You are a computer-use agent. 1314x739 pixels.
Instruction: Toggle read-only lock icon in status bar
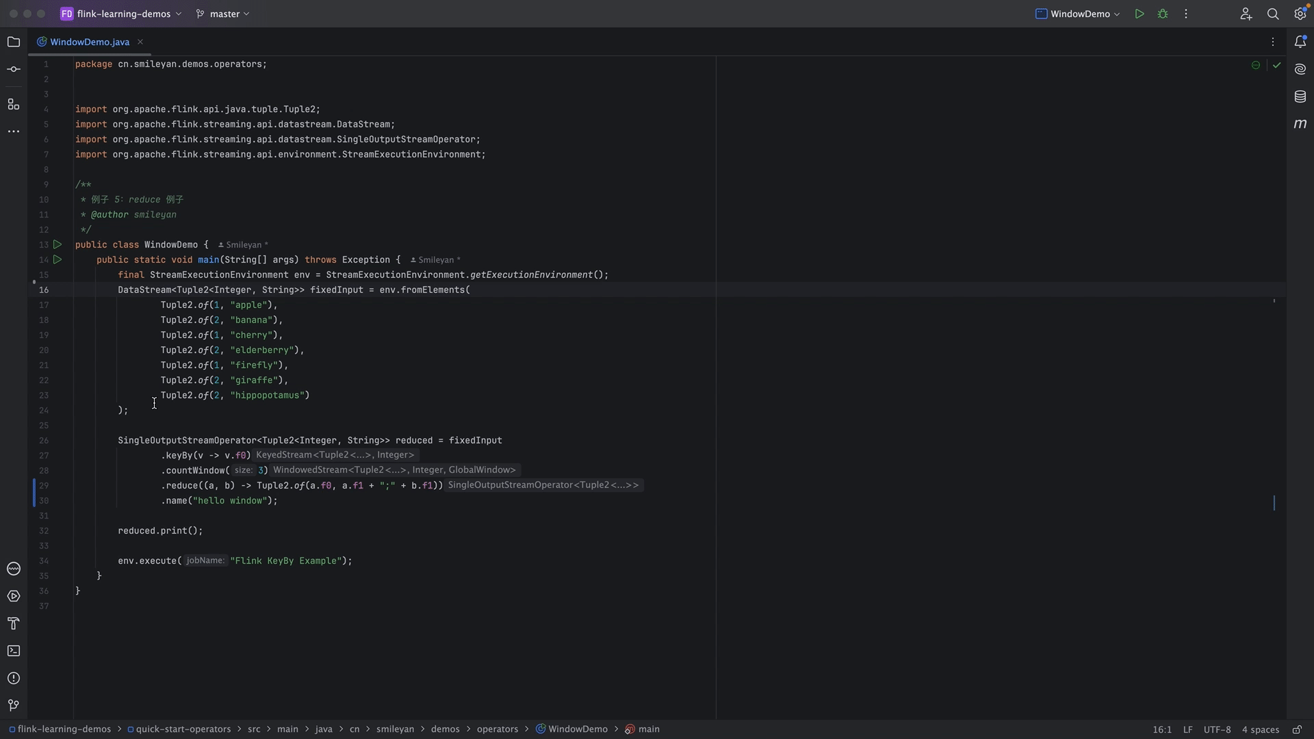click(1297, 729)
